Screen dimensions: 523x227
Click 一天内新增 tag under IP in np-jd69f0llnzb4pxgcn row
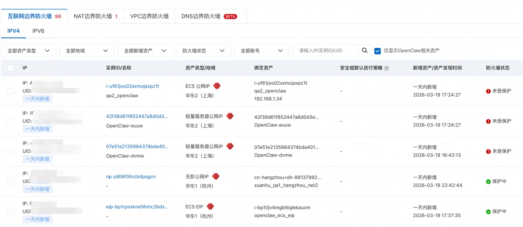37,189
